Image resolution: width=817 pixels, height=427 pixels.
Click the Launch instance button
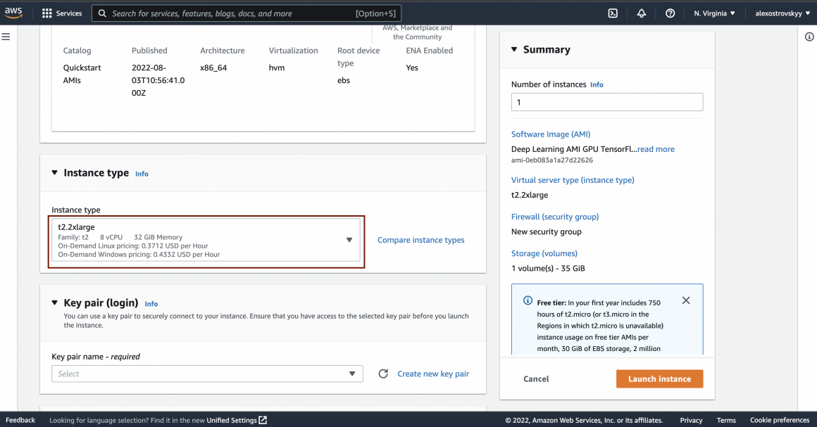click(x=659, y=378)
